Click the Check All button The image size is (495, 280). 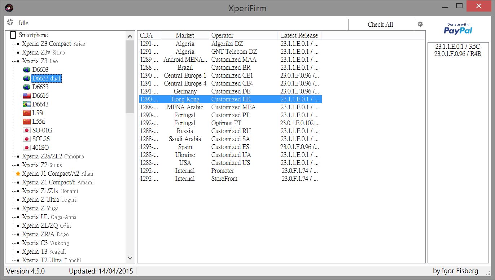[x=381, y=25]
